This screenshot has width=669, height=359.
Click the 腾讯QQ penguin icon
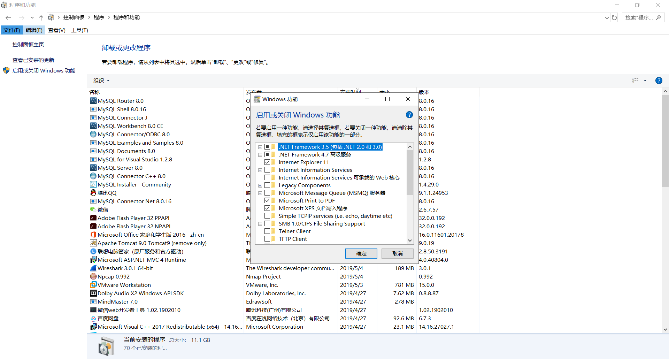pyautogui.click(x=93, y=193)
